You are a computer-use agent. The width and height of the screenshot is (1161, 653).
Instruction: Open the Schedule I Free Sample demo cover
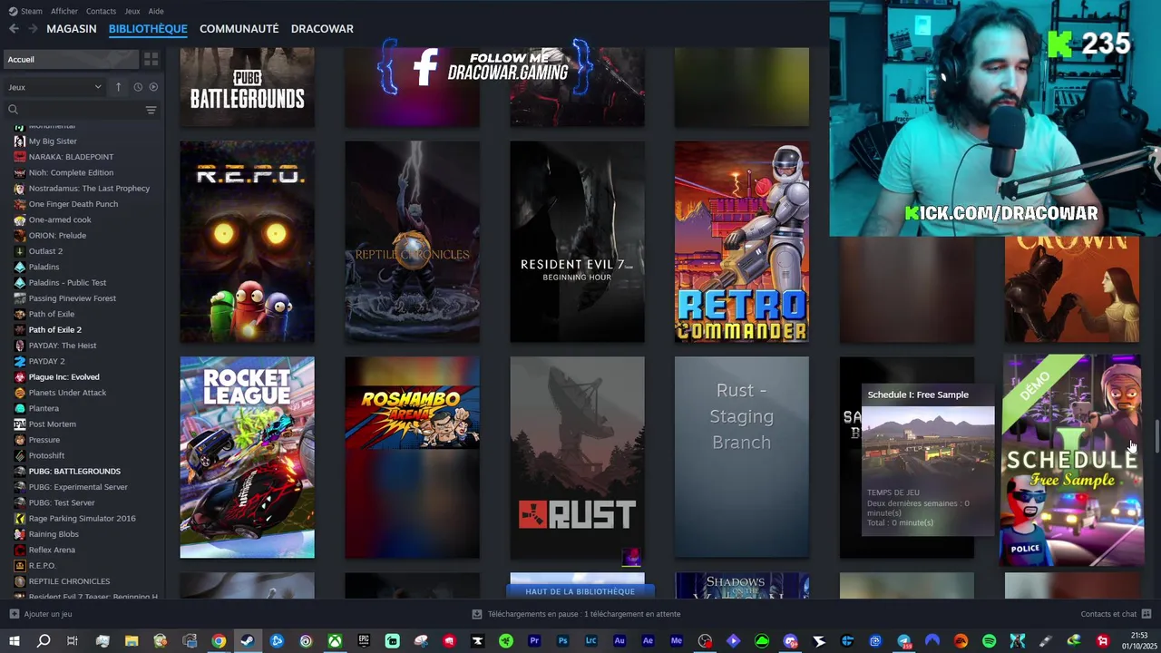coord(1071,460)
